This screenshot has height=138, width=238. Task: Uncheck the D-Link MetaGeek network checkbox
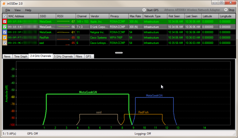click(x=5, y=27)
